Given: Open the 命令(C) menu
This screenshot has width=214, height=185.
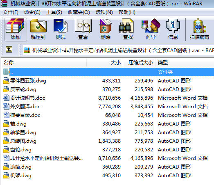Looking at the screenshot, I should [x=32, y=12].
